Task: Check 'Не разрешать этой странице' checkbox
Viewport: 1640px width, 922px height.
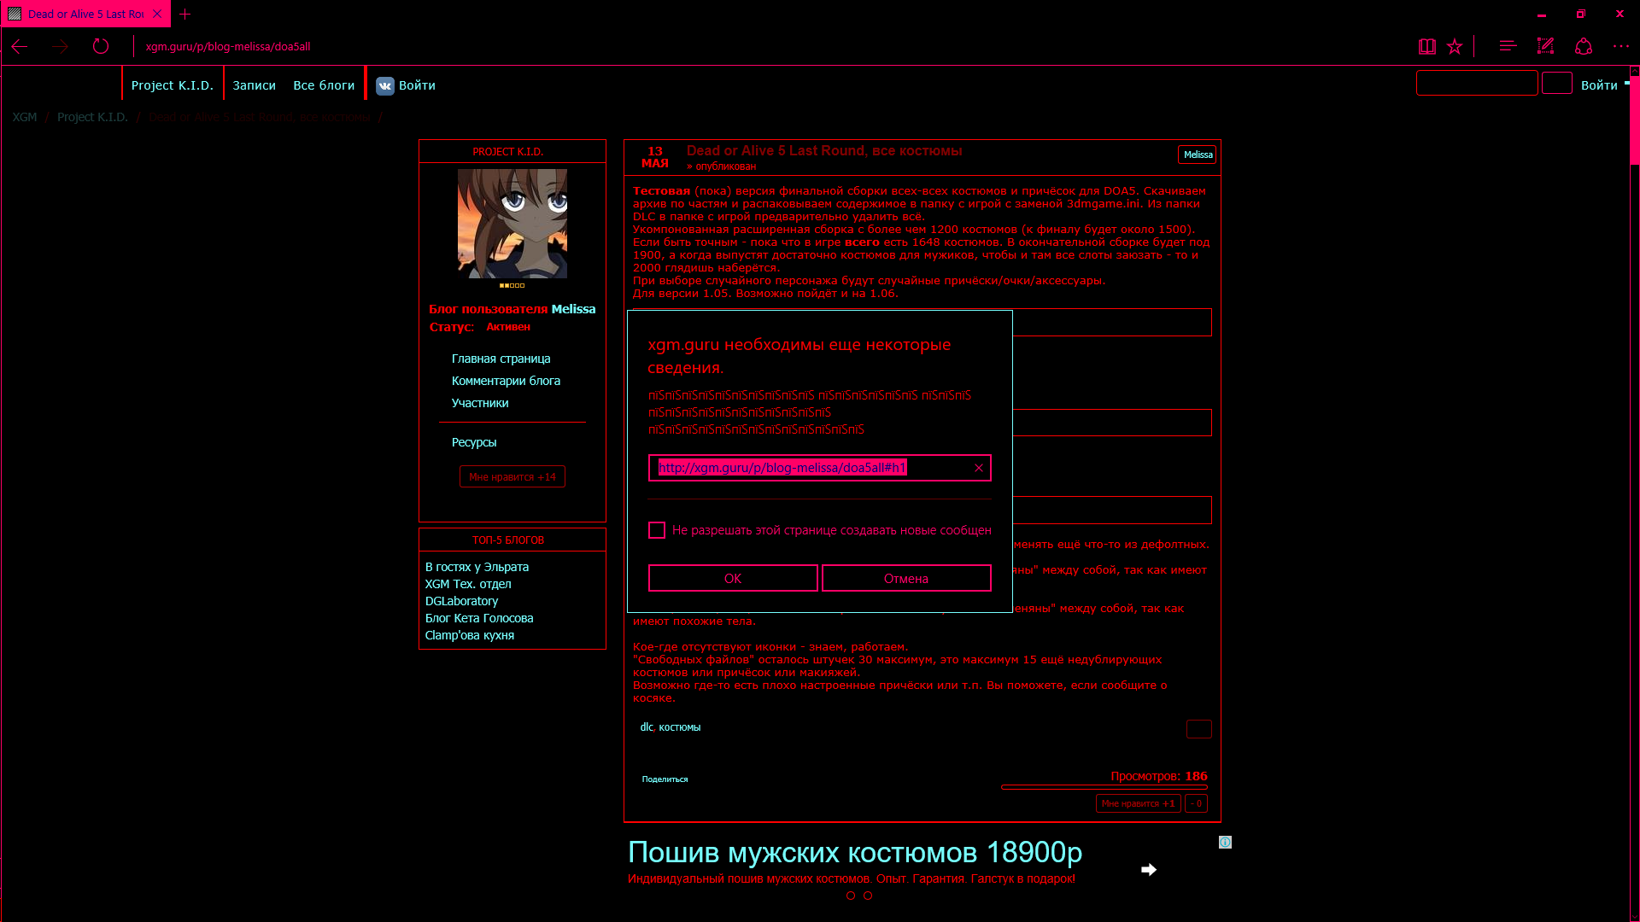Action: click(657, 530)
